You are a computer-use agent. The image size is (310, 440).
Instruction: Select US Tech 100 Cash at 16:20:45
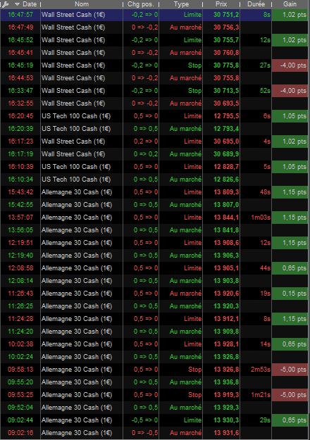click(x=76, y=116)
